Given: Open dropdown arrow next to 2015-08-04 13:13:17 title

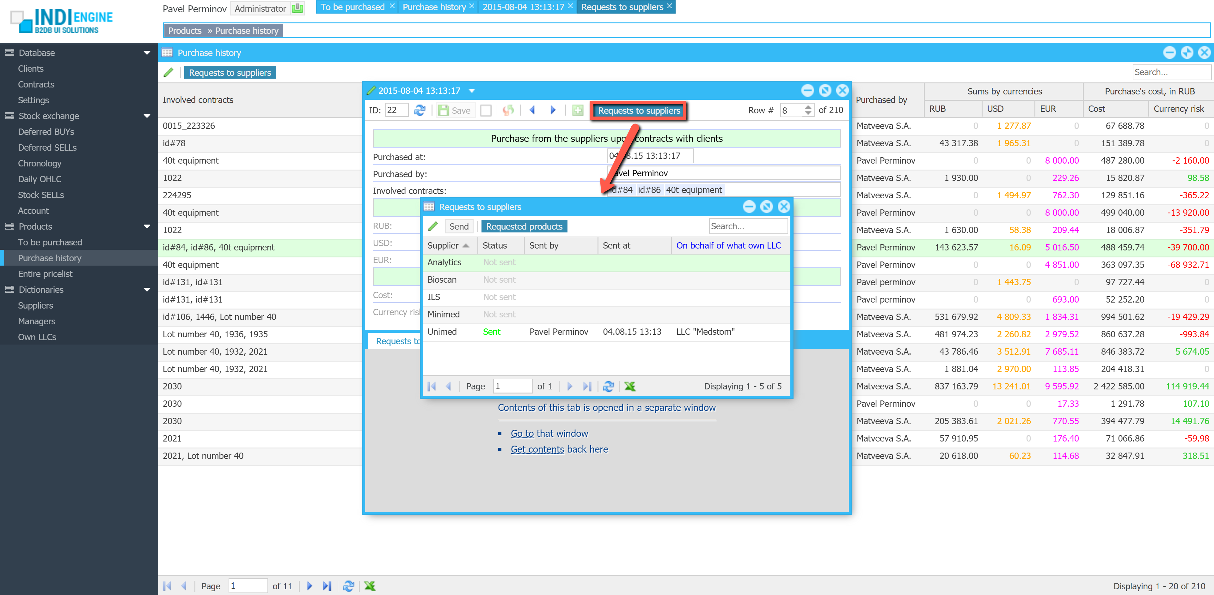Looking at the screenshot, I should click(472, 91).
